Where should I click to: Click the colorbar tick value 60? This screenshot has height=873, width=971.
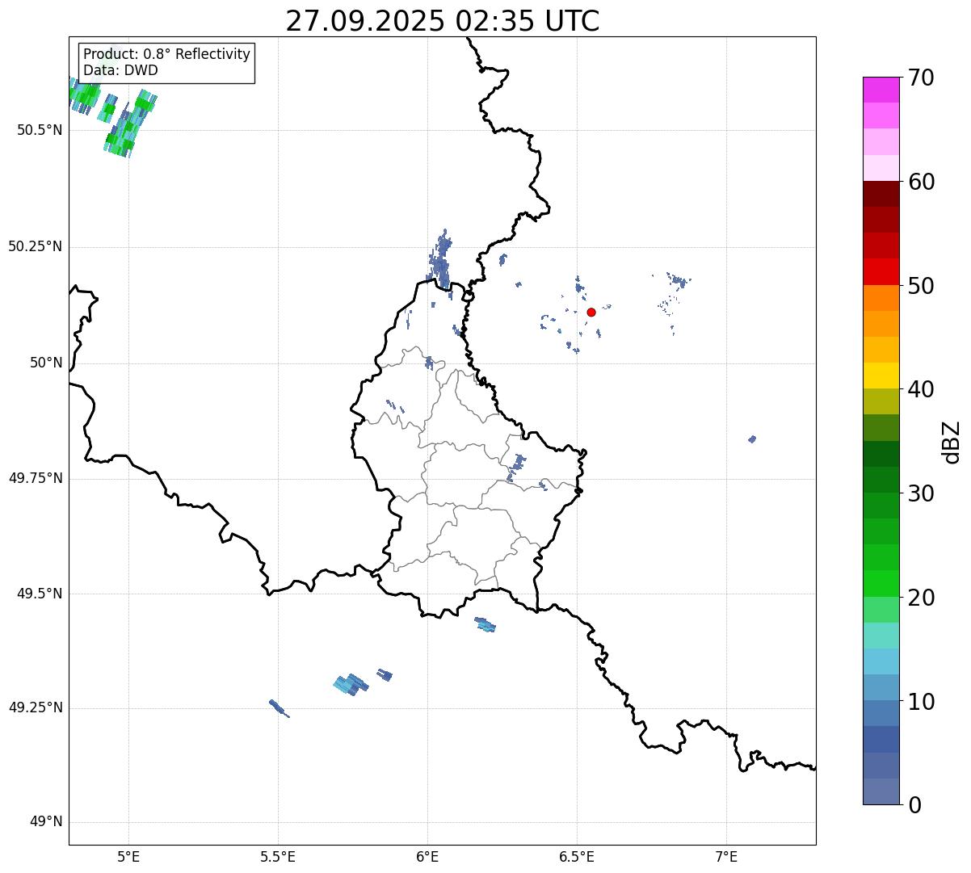(x=921, y=182)
